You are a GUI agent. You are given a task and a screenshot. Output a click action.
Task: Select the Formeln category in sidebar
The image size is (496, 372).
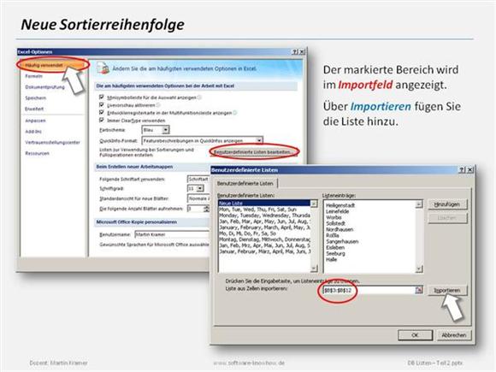(x=34, y=76)
